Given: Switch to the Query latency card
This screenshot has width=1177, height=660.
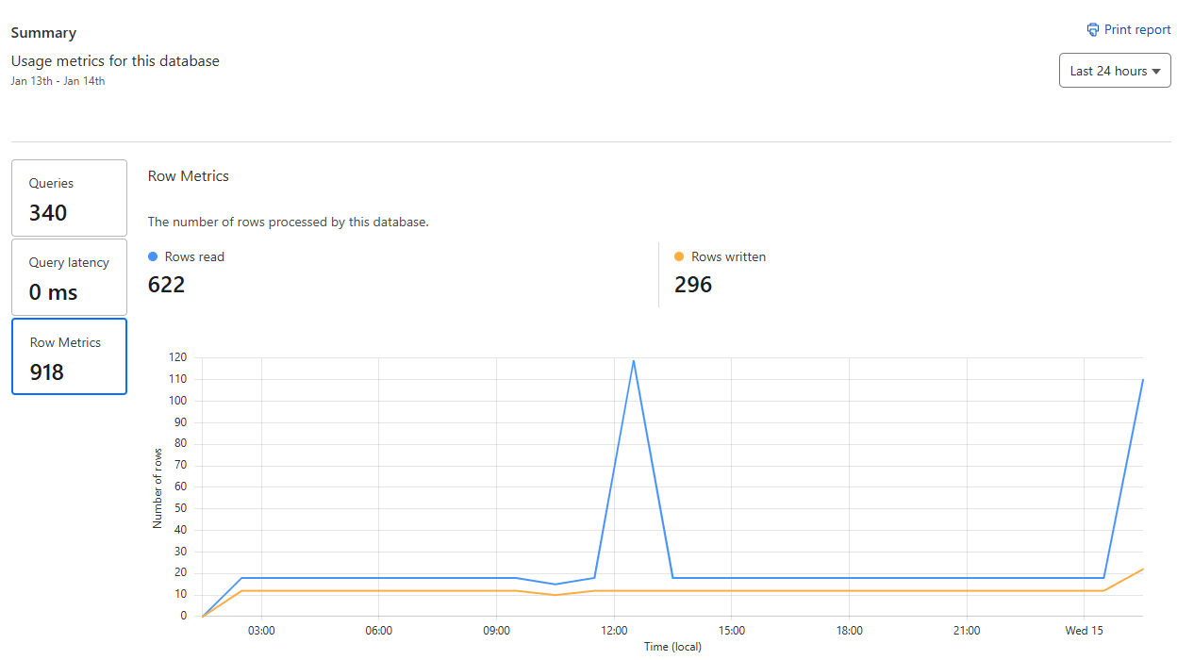Looking at the screenshot, I should [69, 277].
